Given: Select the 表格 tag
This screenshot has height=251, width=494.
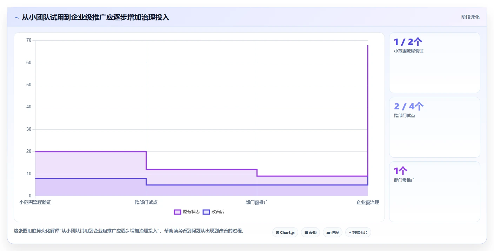Looking at the screenshot, I should (x=311, y=232).
